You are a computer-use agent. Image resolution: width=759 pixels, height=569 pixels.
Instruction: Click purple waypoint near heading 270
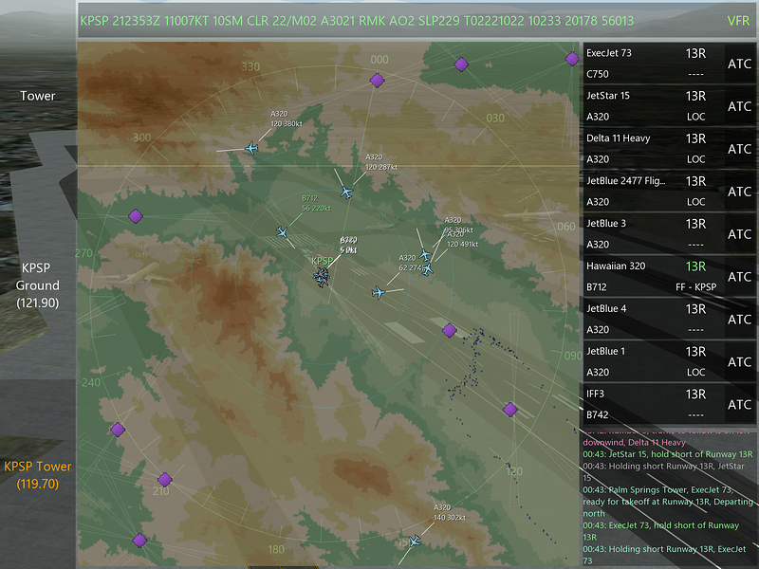point(136,216)
